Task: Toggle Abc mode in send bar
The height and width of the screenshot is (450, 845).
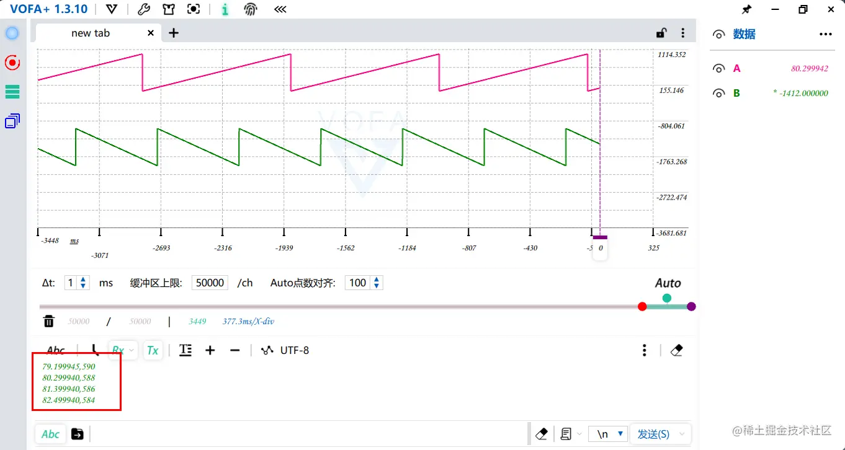Action: coord(50,434)
